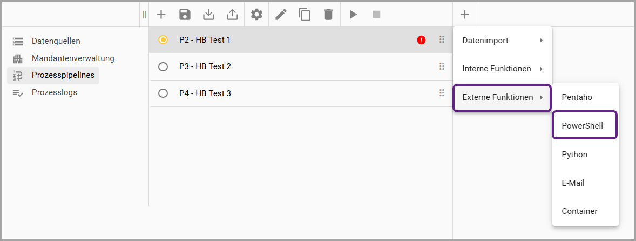This screenshot has height=241, width=636.
Task: Expand the Datenimport submenu
Action: (502, 41)
